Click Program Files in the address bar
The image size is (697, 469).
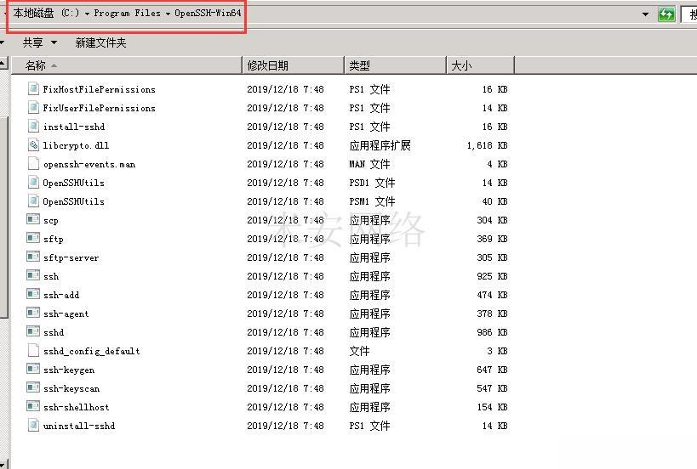tap(127, 14)
